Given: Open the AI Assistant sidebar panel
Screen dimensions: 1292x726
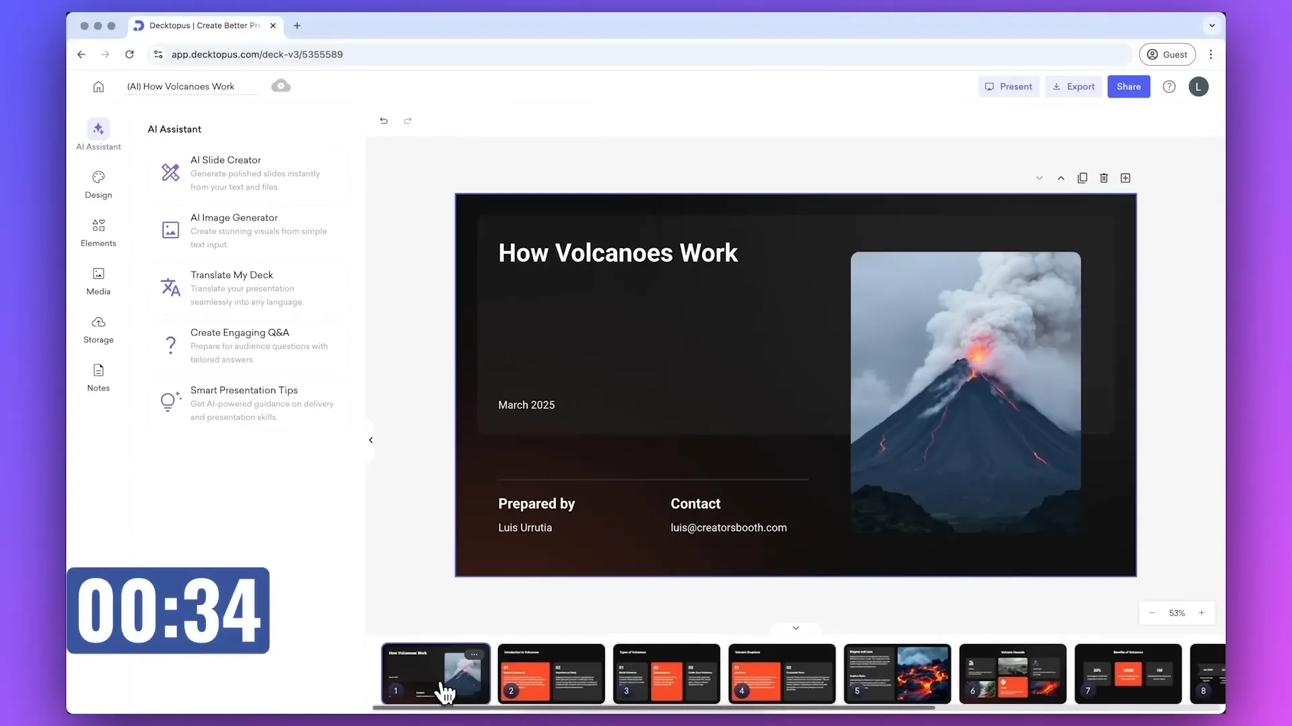Looking at the screenshot, I should [98, 135].
